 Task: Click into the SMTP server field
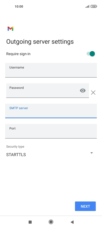[x=51, y=111]
